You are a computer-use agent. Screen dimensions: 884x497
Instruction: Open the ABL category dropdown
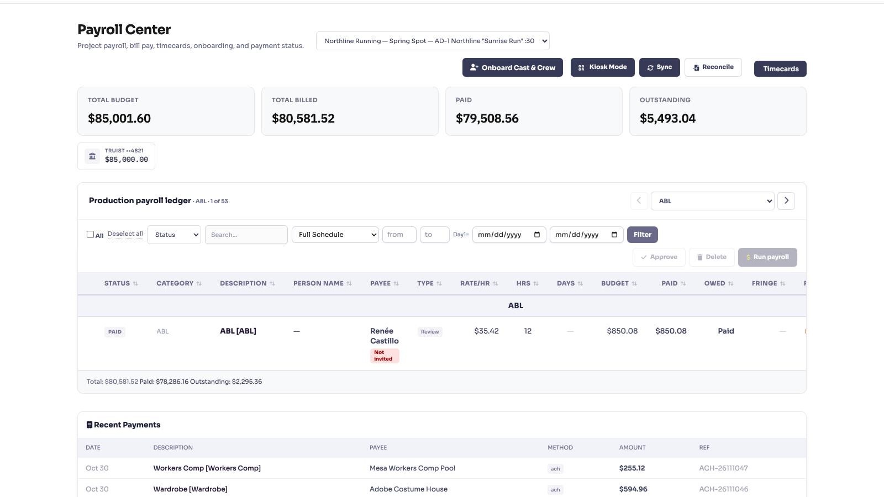click(x=713, y=201)
